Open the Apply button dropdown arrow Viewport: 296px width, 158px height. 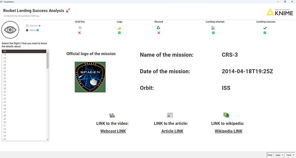[x=283, y=155]
